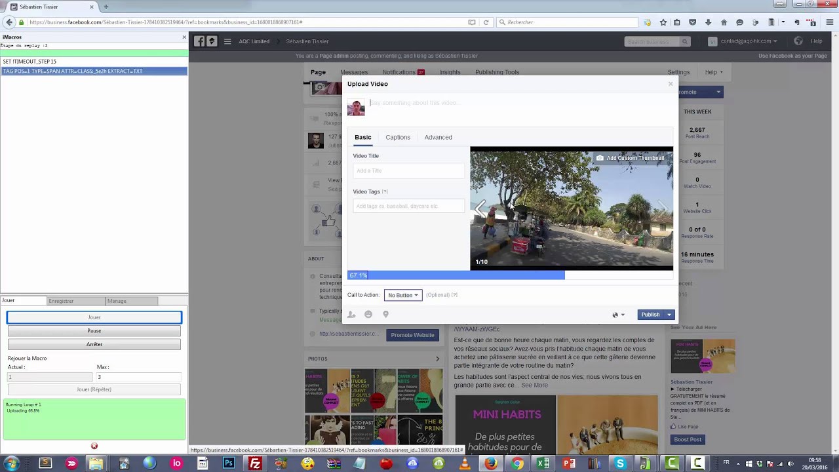Open the Firefox hamburger menu

click(x=829, y=22)
